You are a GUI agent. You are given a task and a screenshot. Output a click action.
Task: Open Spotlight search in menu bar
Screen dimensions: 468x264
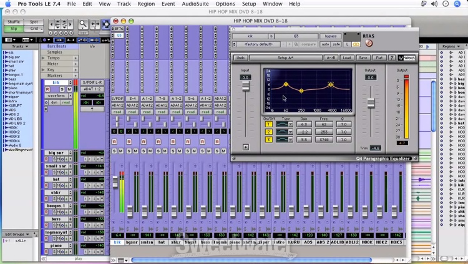(457, 4)
